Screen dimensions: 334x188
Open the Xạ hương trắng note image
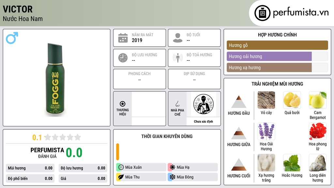click(x=266, y=163)
